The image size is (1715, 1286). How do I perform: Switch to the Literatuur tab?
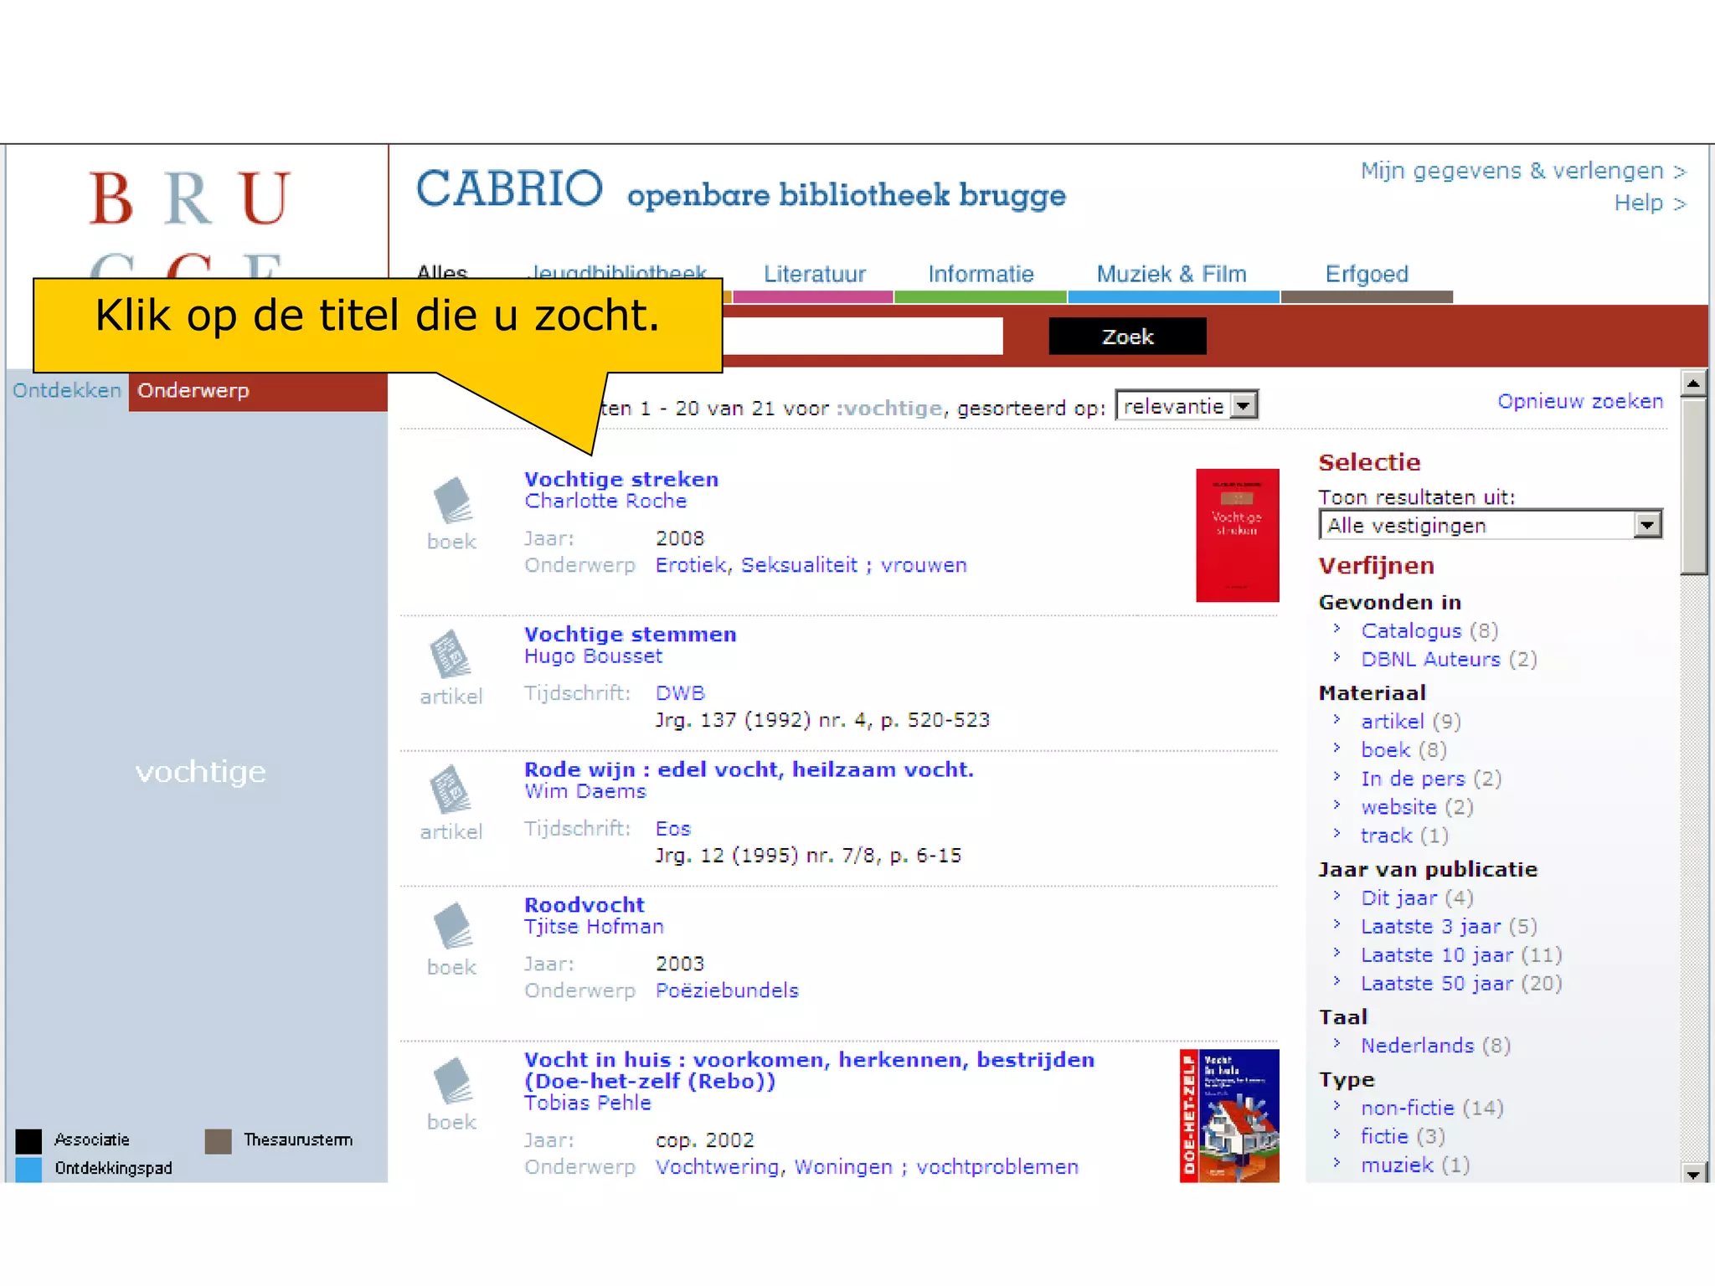pyautogui.click(x=814, y=275)
